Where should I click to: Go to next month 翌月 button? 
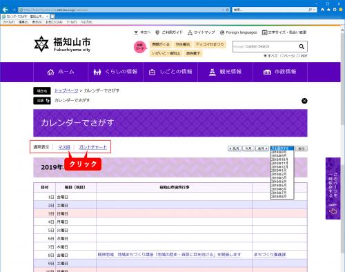[262, 148]
